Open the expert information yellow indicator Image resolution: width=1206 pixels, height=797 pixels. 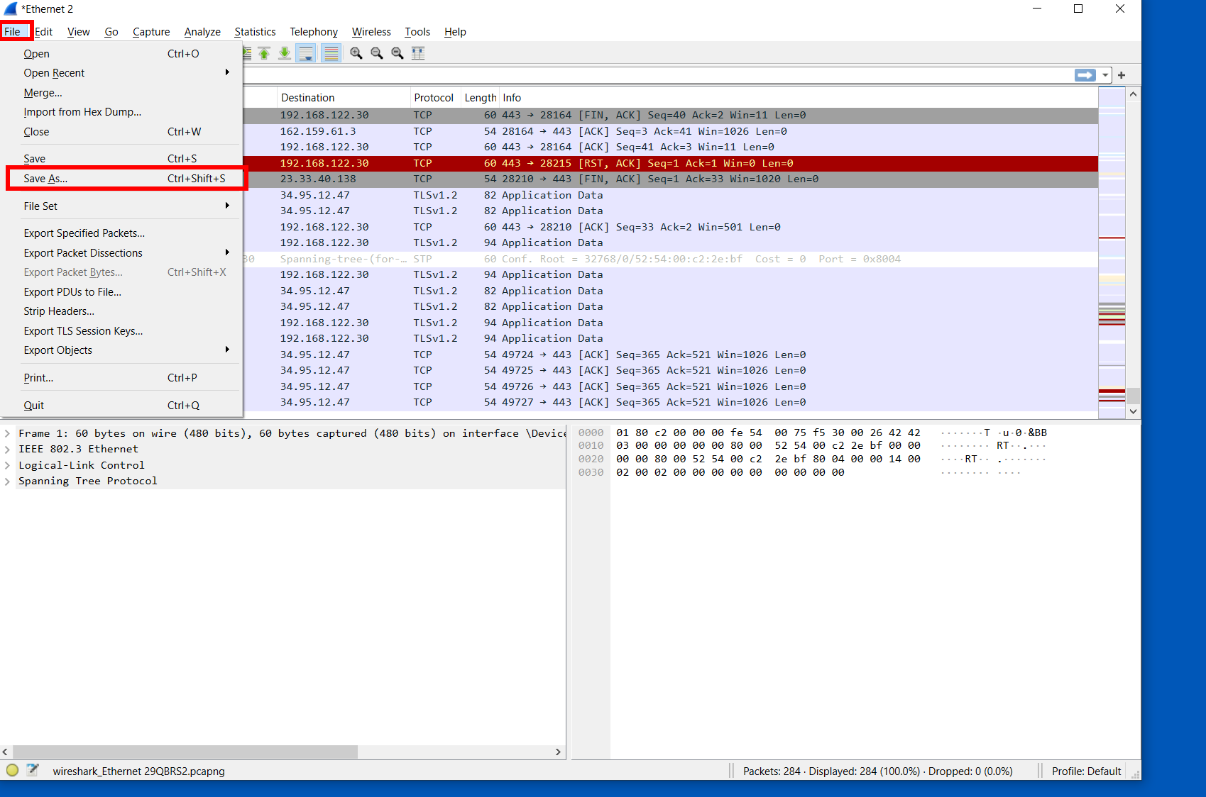pos(12,770)
